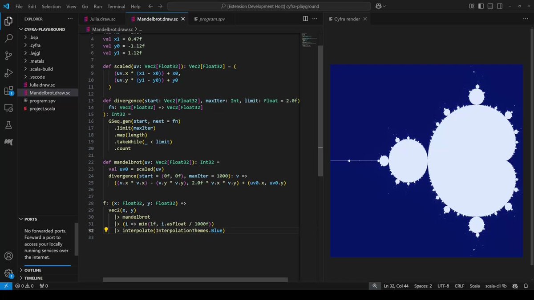Click the horizontal scrollbar of the editor
Image resolution: width=534 pixels, height=300 pixels.
coord(195,280)
